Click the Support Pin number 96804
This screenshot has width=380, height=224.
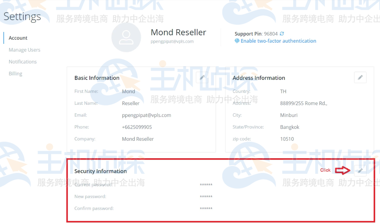[x=271, y=33]
